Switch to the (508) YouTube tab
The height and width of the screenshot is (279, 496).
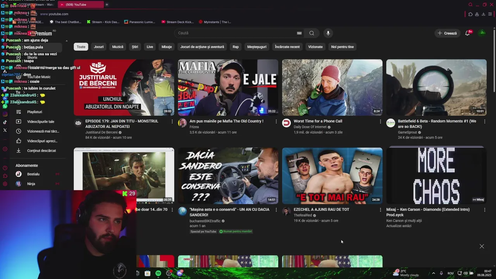click(81, 5)
